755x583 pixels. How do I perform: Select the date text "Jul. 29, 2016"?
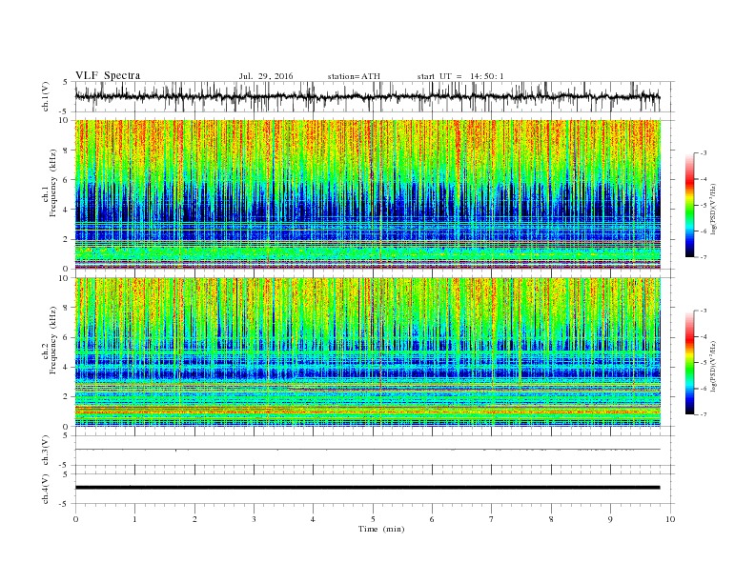tap(266, 76)
